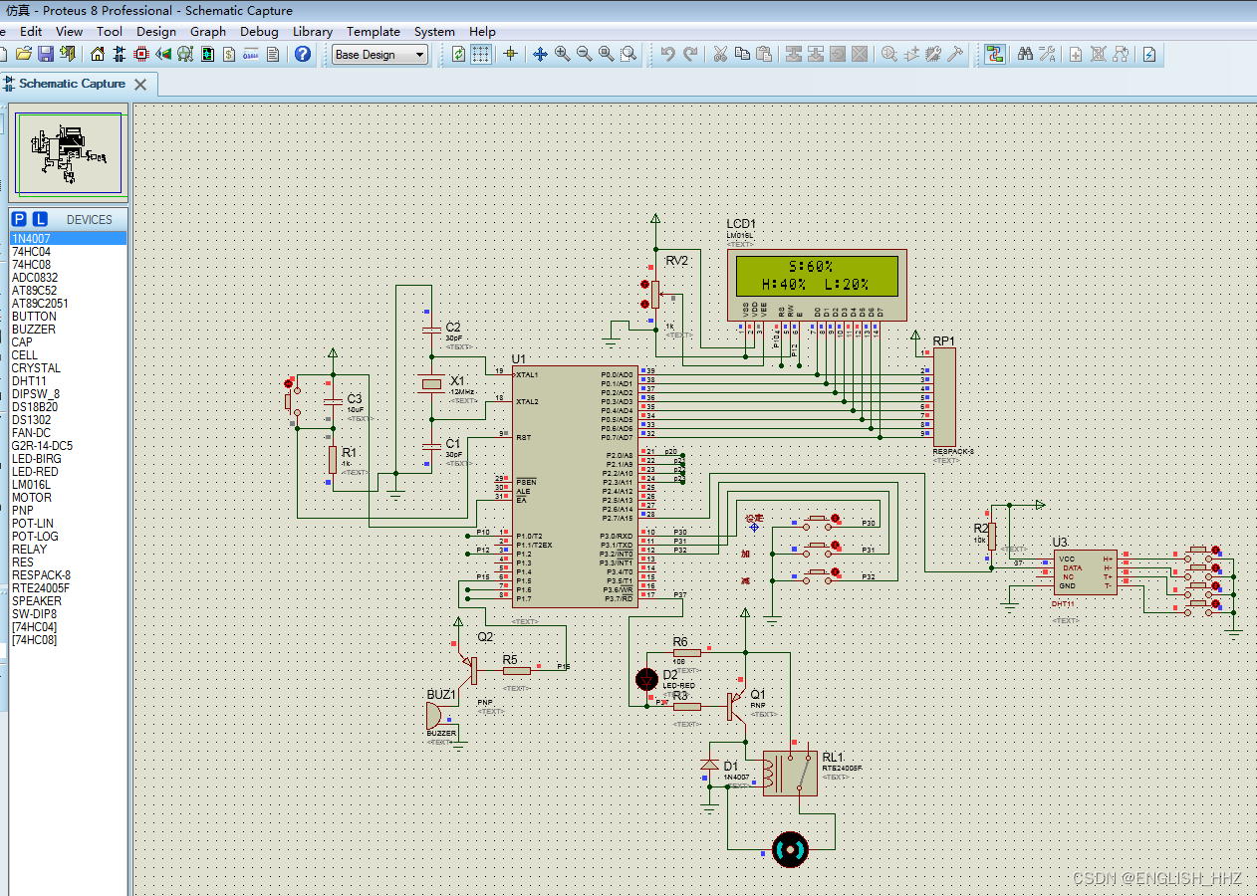Select BUZZER in the devices list
1257x896 pixels.
(68, 330)
